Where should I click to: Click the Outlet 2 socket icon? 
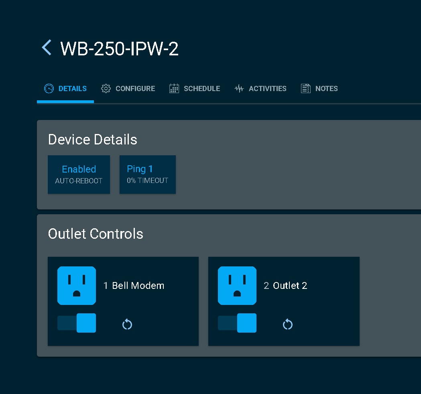[x=237, y=286]
